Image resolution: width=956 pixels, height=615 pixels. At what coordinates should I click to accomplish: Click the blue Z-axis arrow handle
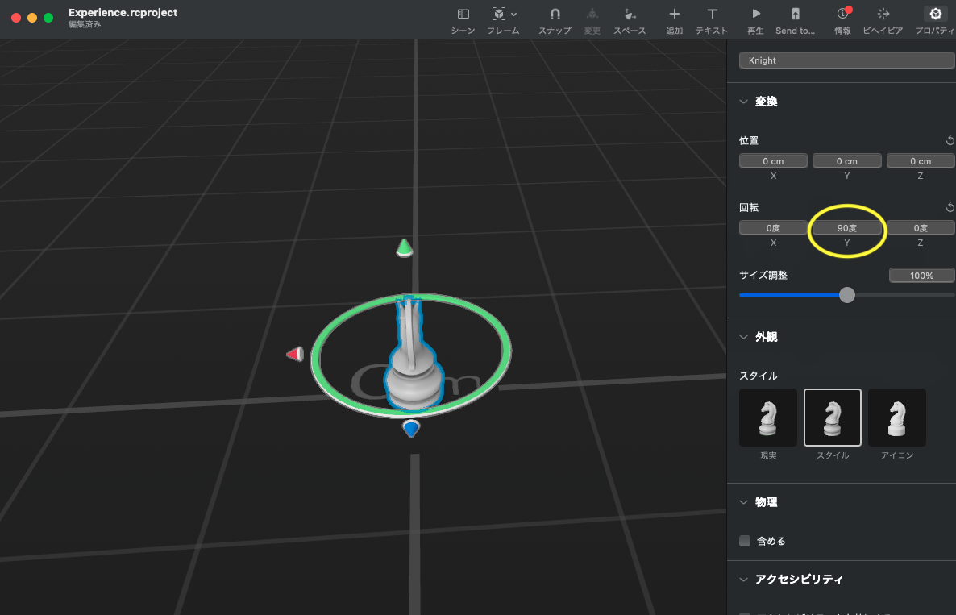click(412, 429)
